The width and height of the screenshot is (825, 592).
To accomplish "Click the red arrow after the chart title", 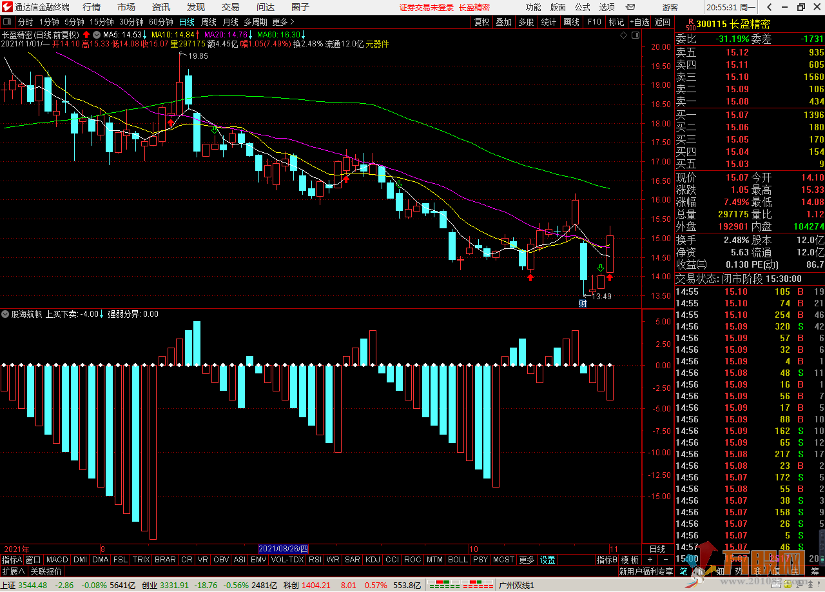I will (x=86, y=34).
